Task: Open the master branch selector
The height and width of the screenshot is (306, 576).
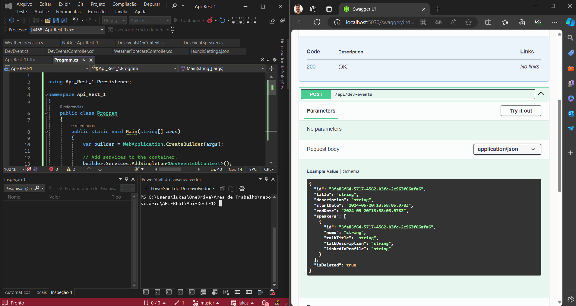Action: (206, 303)
